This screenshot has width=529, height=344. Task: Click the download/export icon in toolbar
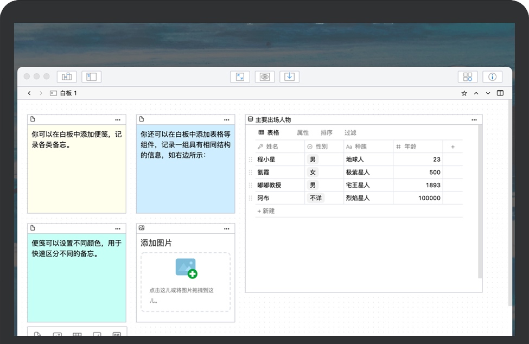click(x=290, y=77)
